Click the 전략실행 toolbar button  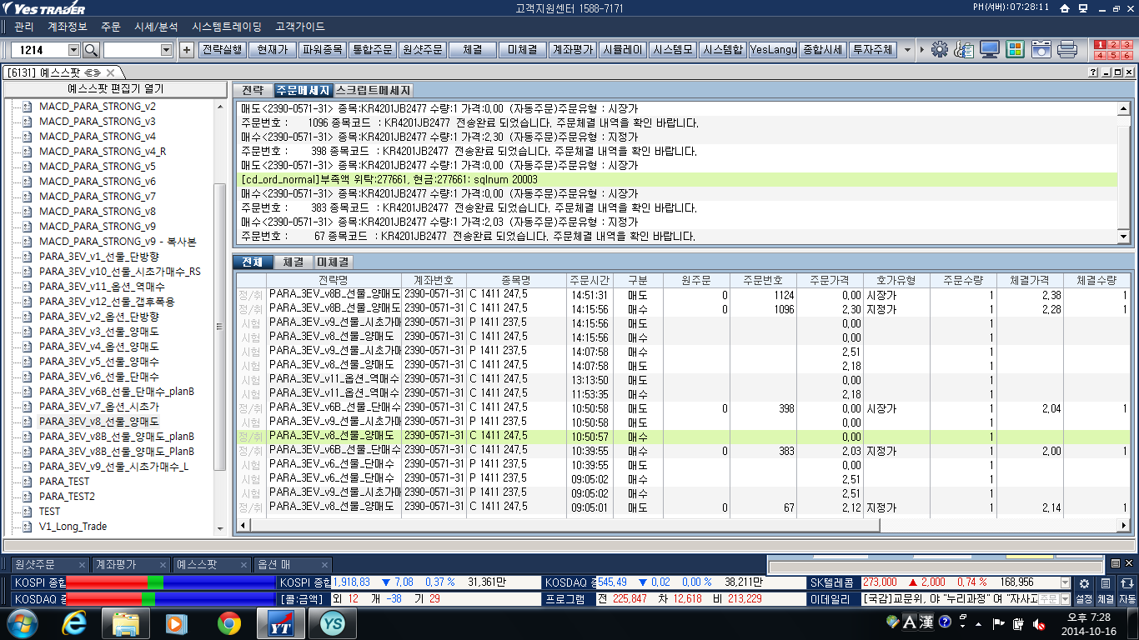click(x=223, y=50)
